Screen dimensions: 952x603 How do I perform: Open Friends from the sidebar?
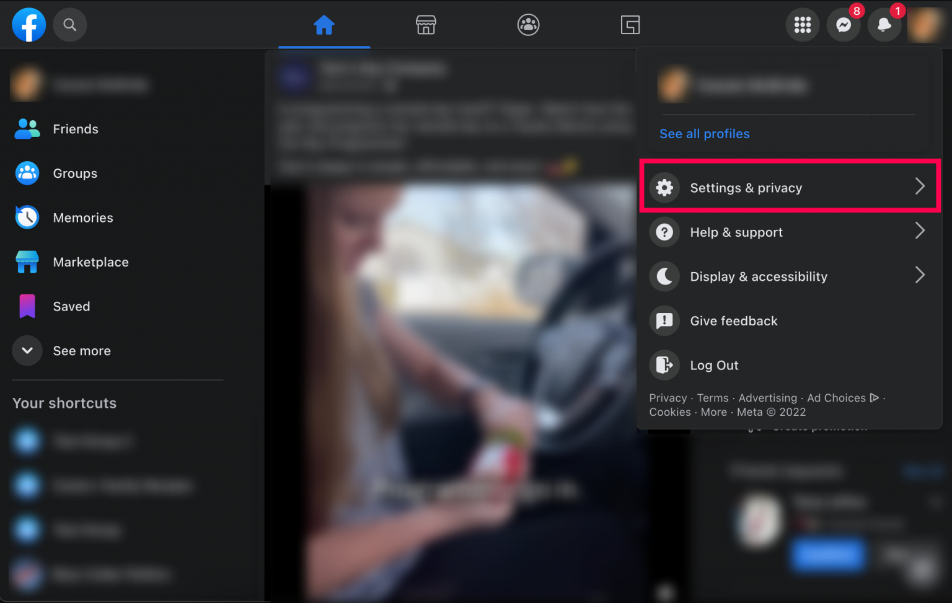click(76, 129)
